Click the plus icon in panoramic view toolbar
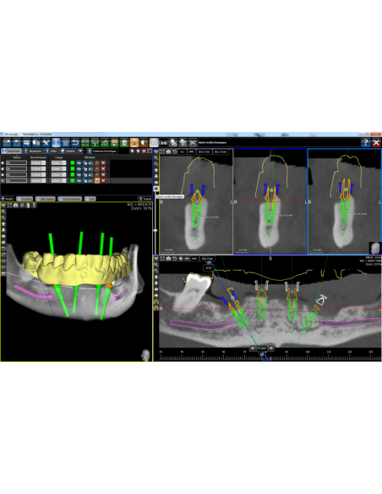Viewport: 382px width, 494px height. point(181,259)
